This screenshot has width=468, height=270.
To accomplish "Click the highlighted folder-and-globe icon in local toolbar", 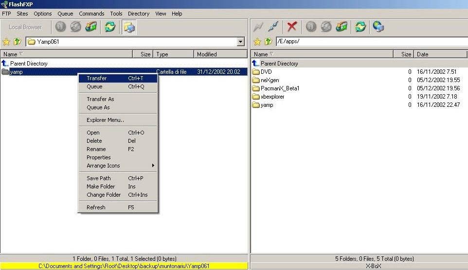I will [129, 27].
